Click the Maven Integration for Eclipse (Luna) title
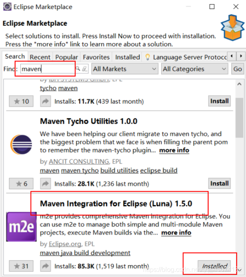Viewport: 246px width, 277px height. (x=116, y=203)
